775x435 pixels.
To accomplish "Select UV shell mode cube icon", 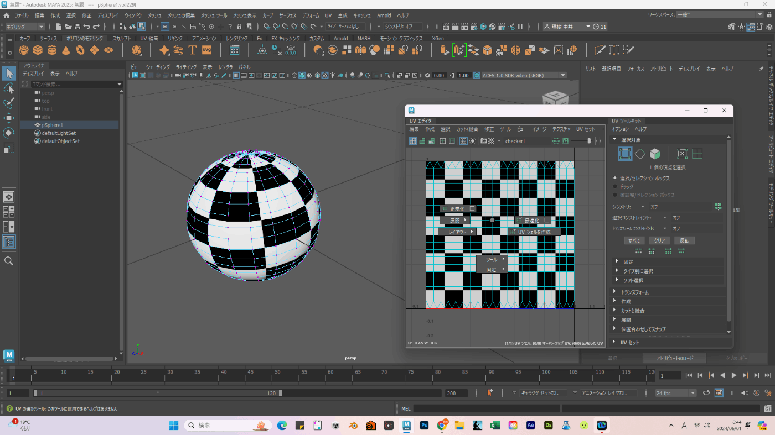I will point(655,154).
